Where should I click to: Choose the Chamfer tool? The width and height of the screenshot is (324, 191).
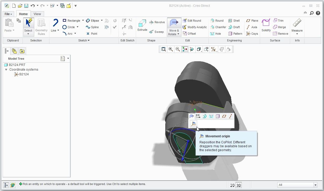click(x=218, y=27)
